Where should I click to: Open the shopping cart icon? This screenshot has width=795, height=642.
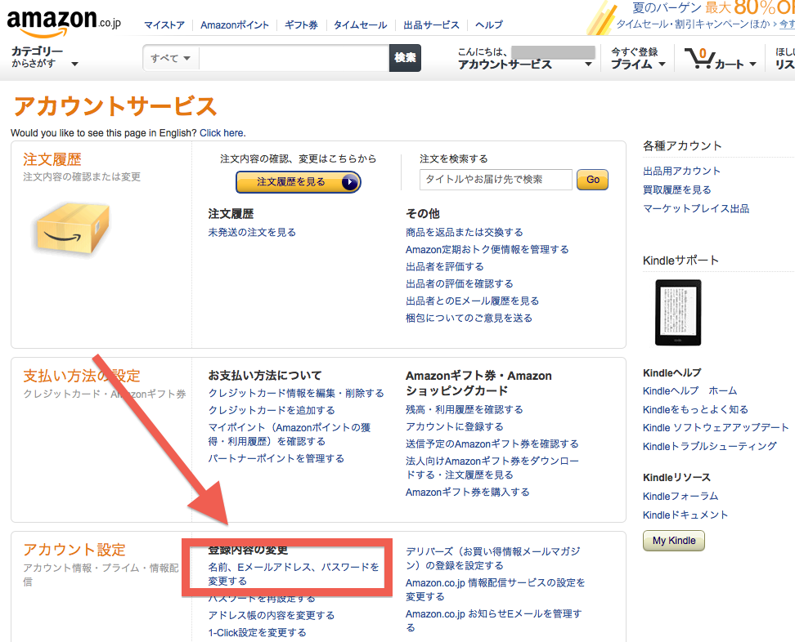pyautogui.click(x=699, y=58)
